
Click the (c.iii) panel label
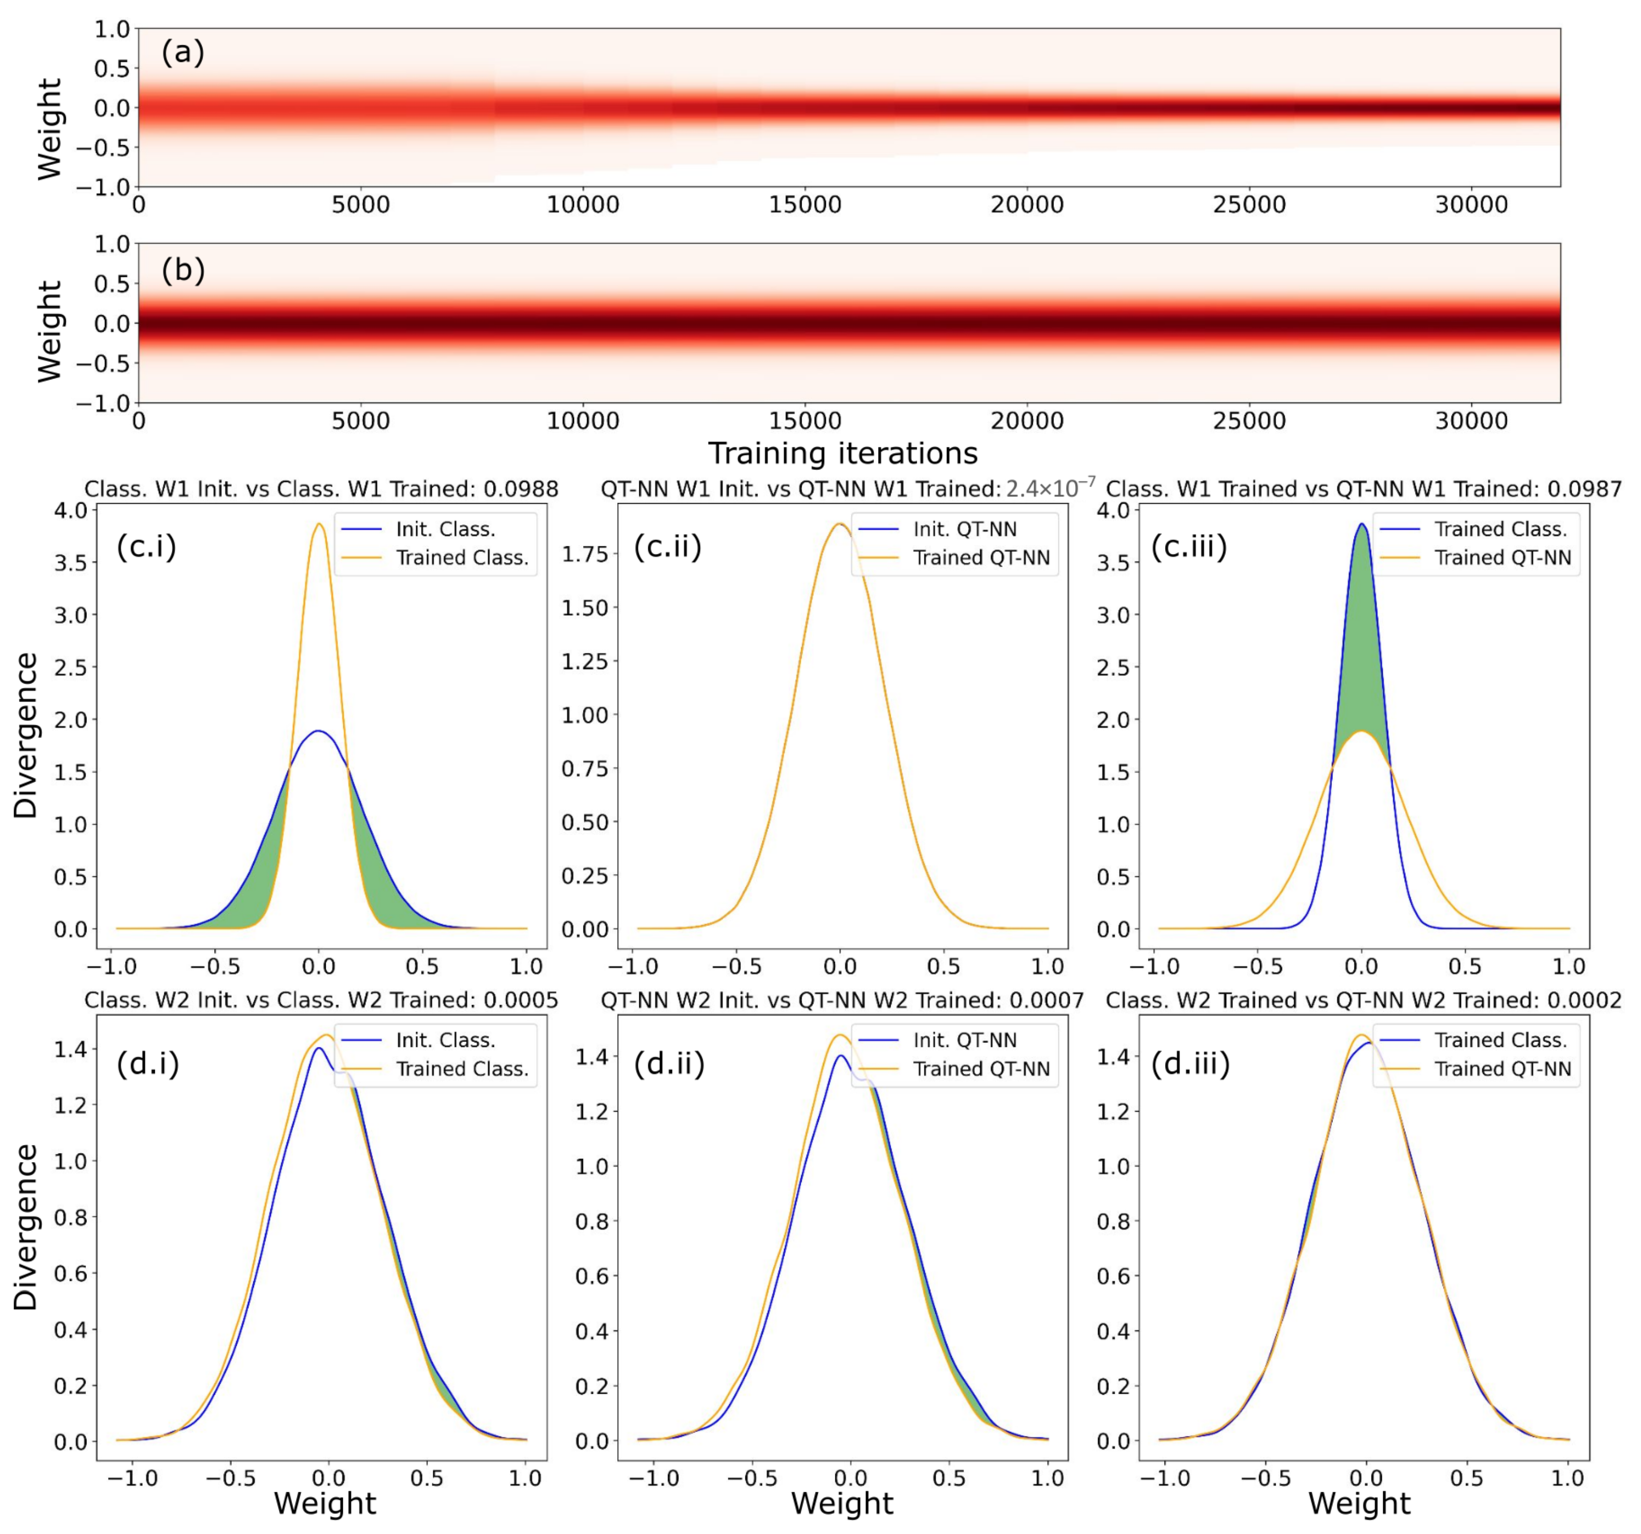(x=1189, y=547)
